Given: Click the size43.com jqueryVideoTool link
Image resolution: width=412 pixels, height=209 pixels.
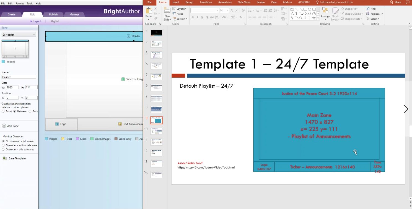Looking at the screenshot, I should point(206,167).
